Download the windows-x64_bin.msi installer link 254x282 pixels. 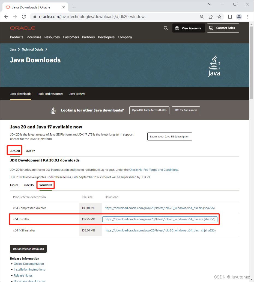coord(154,230)
